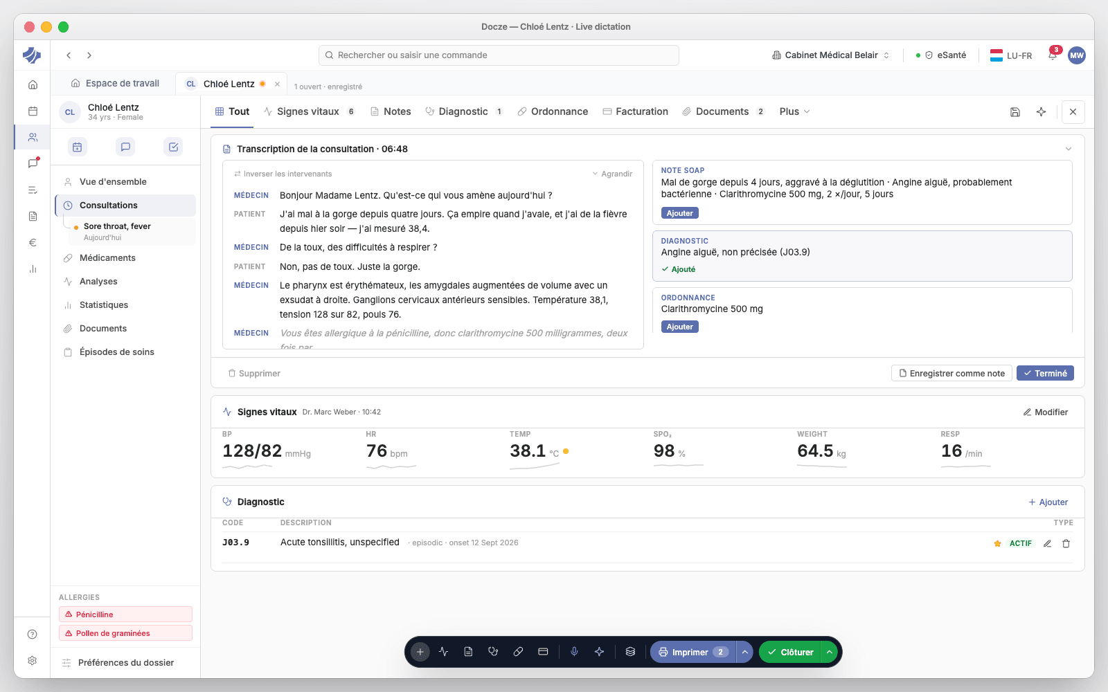Click the plus add button in bottom toolbar
This screenshot has width=1108, height=692.
[420, 652]
